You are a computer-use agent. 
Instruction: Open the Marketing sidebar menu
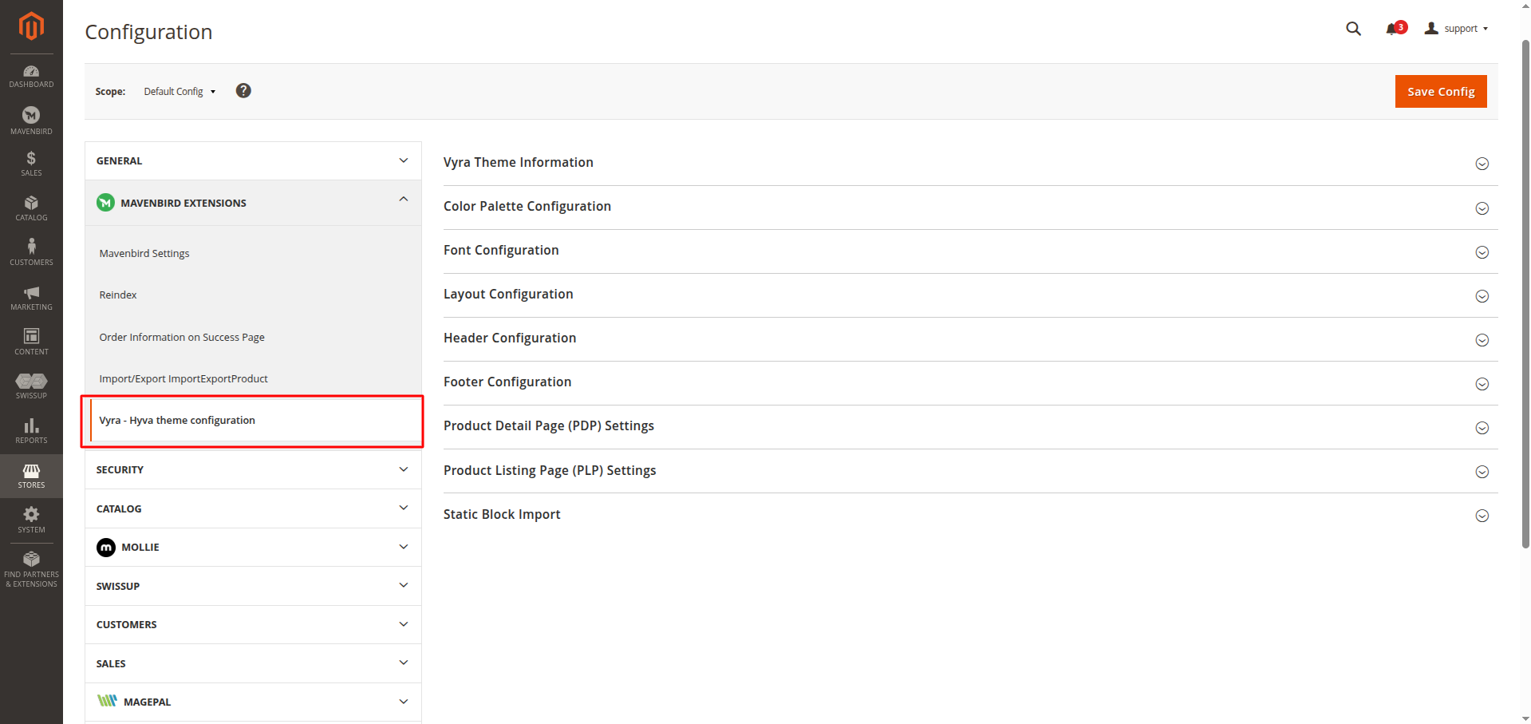(31, 298)
